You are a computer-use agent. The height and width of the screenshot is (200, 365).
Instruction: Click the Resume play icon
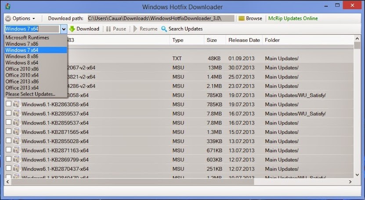tap(135, 29)
